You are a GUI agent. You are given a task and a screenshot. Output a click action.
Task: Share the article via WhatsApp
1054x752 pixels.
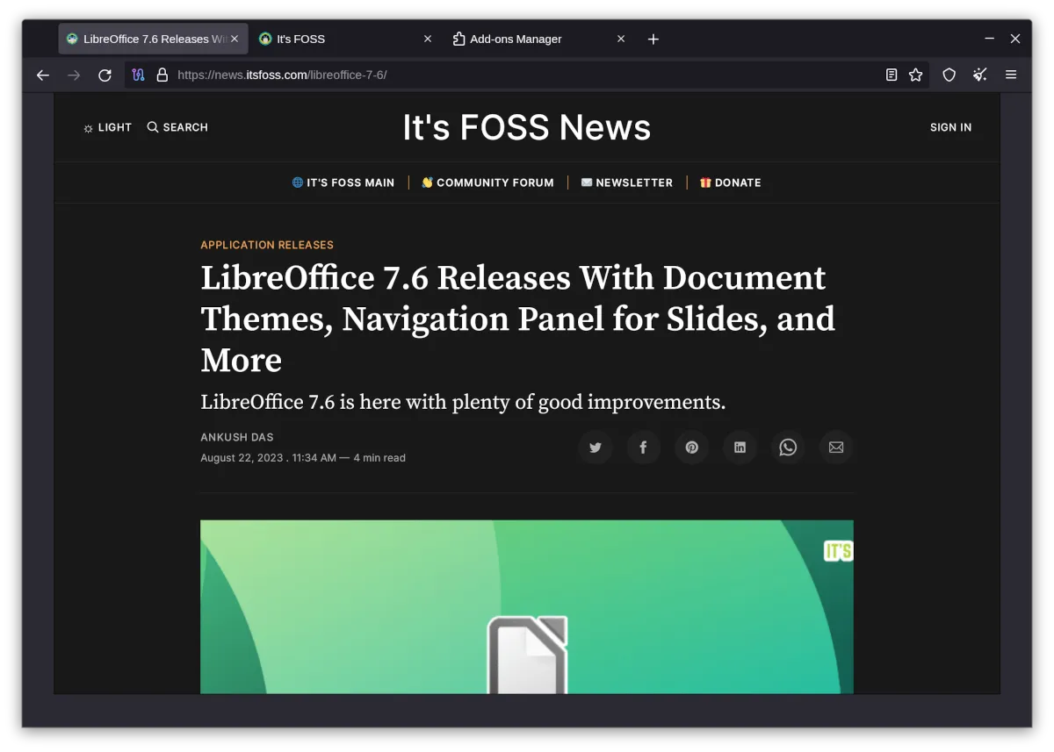tap(788, 448)
